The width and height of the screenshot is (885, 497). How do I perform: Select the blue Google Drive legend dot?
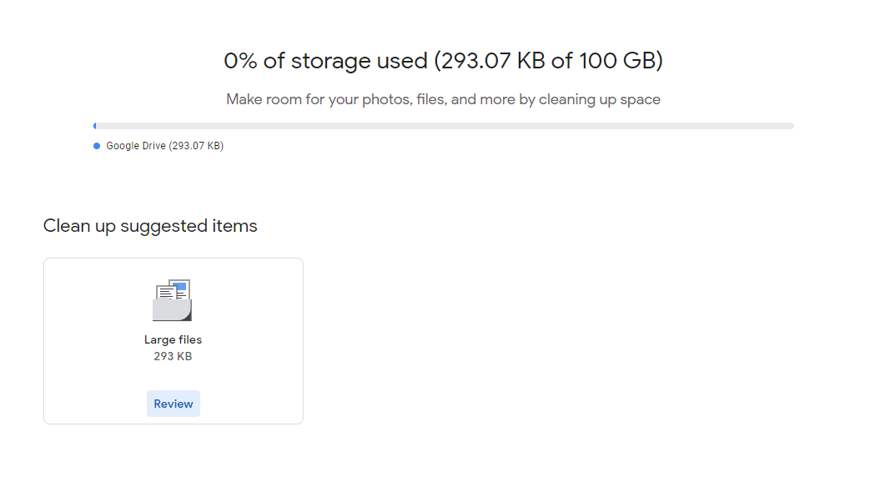[x=97, y=146]
